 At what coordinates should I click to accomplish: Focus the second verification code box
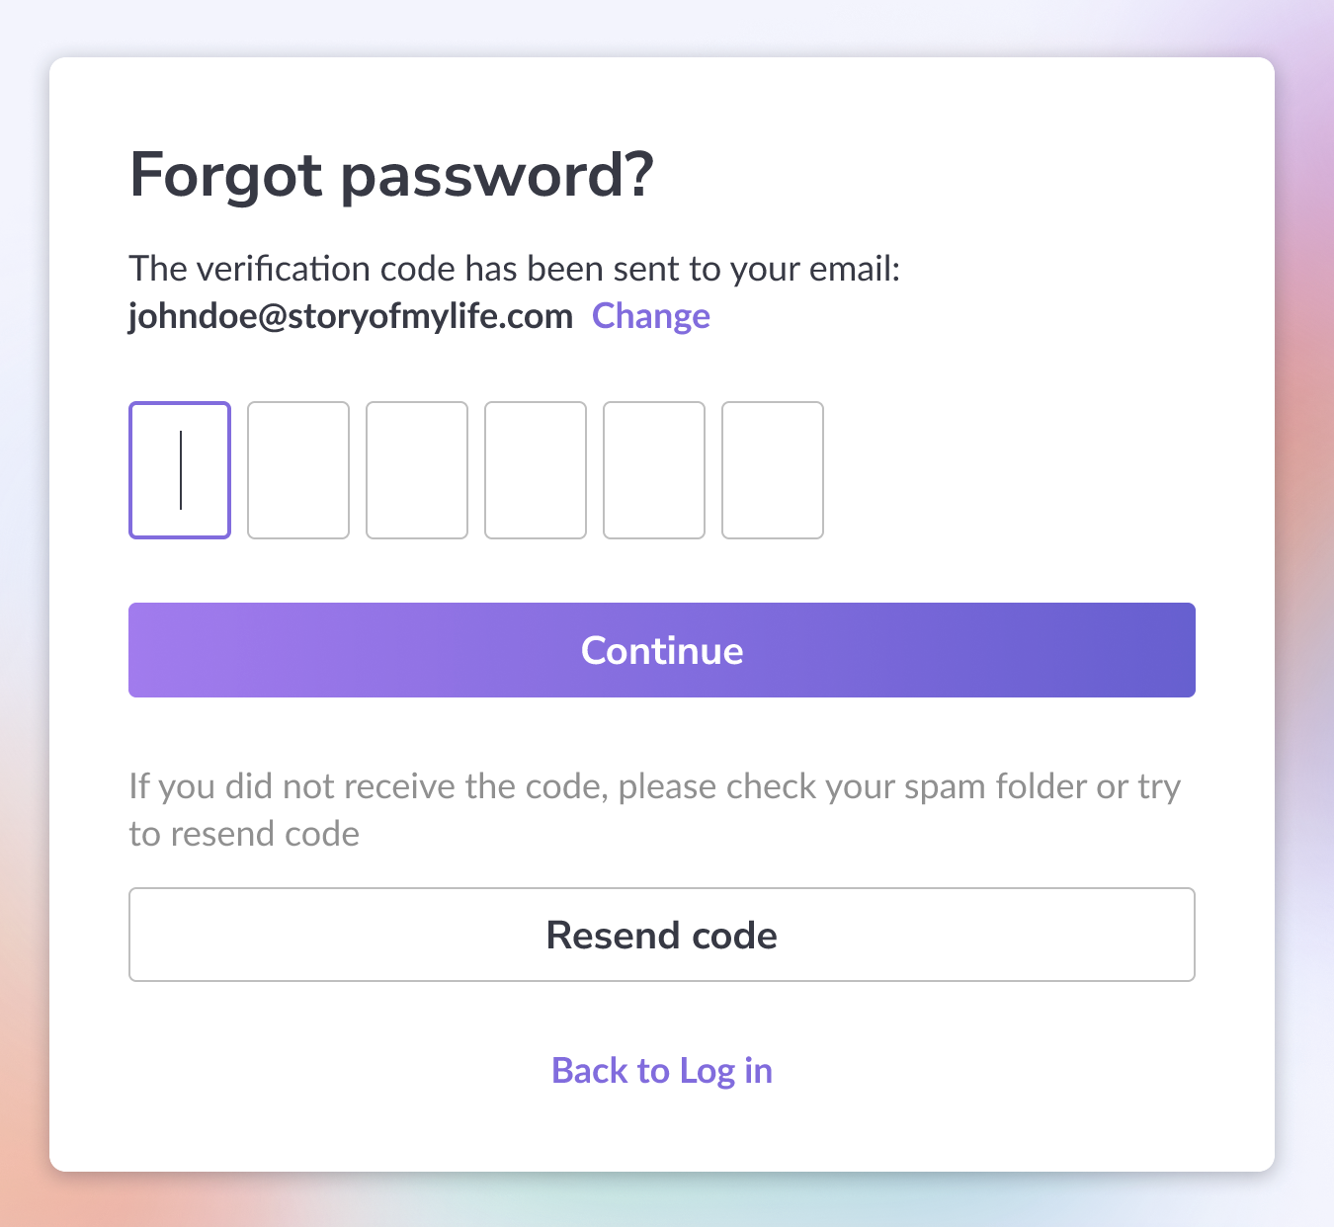298,470
